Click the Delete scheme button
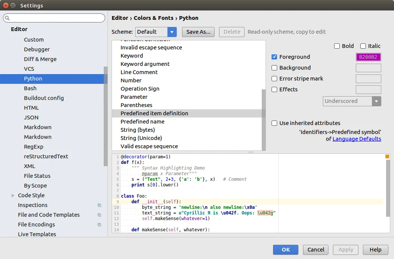 pos(232,32)
